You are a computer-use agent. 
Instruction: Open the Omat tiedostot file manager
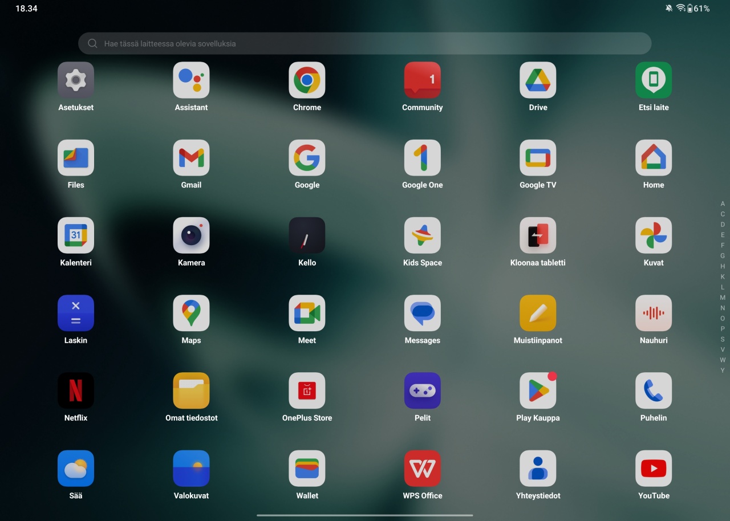pyautogui.click(x=191, y=390)
